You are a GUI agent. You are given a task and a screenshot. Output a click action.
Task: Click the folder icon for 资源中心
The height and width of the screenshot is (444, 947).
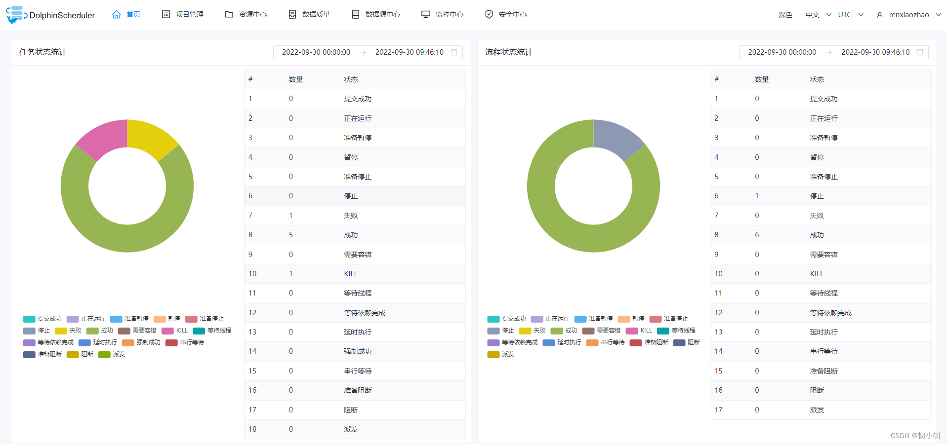coord(229,14)
